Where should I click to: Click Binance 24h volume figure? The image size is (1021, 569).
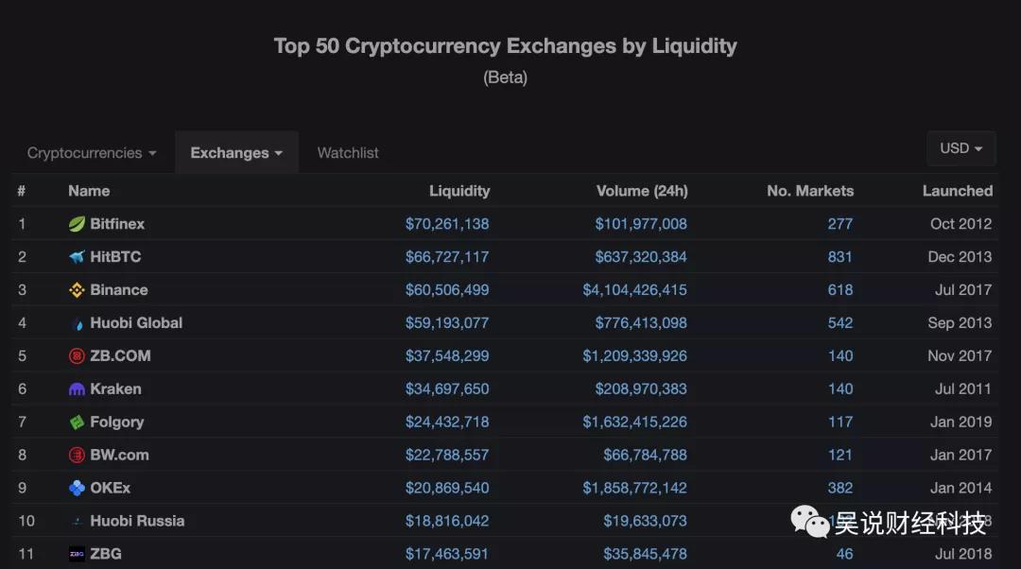633,289
